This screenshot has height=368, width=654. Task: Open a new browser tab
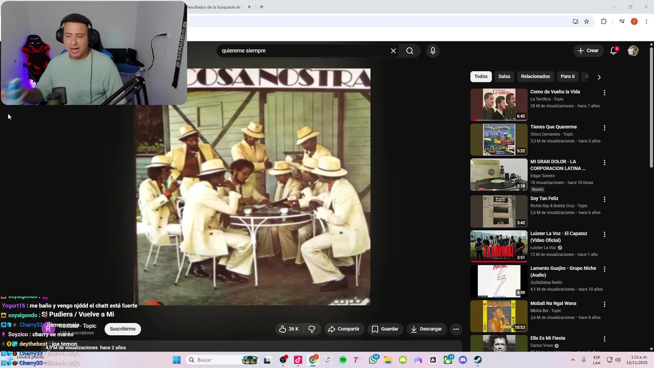pos(262,7)
